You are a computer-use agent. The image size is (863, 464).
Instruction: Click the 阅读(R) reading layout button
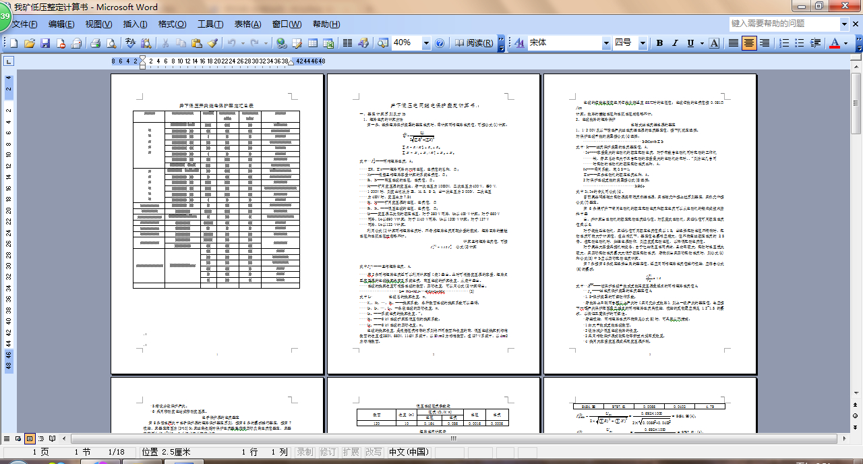[473, 43]
